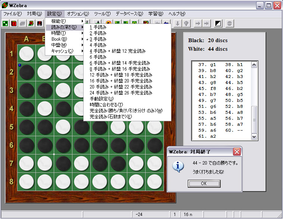Click move '61. a2' in move list
The image size is (283, 219).
207,137
